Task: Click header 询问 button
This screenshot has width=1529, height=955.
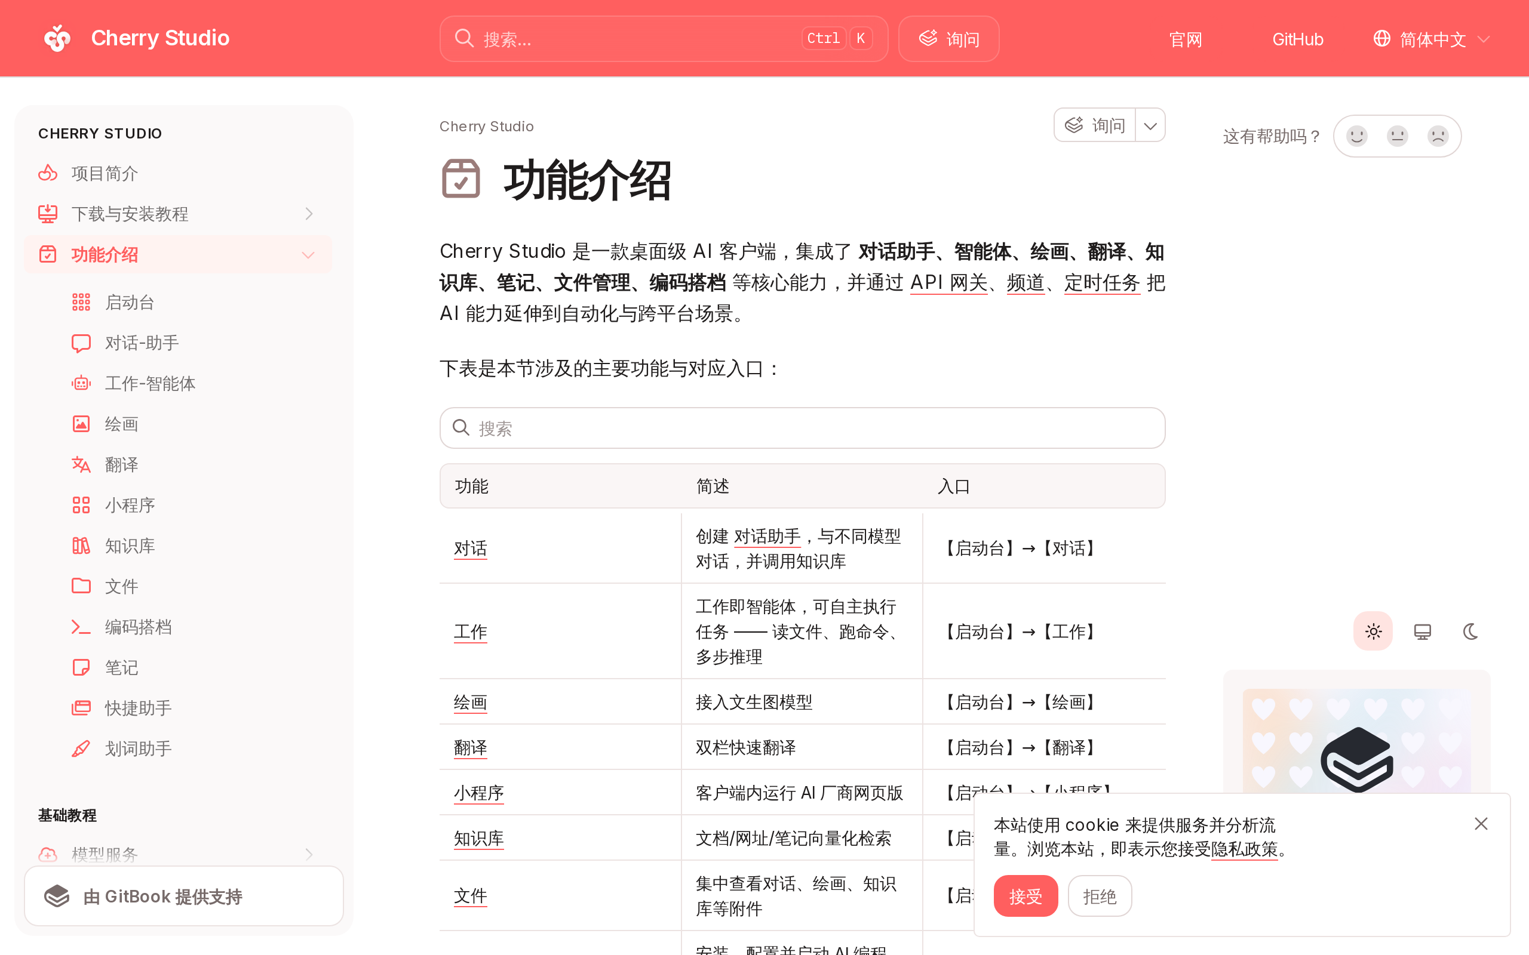Action: tap(948, 39)
